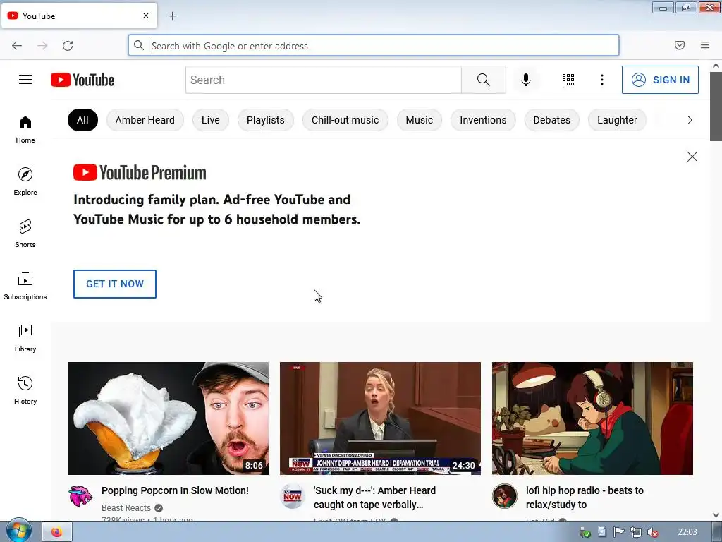Open LiveNOW channel avatar
The height and width of the screenshot is (542, 722).
[293, 496]
